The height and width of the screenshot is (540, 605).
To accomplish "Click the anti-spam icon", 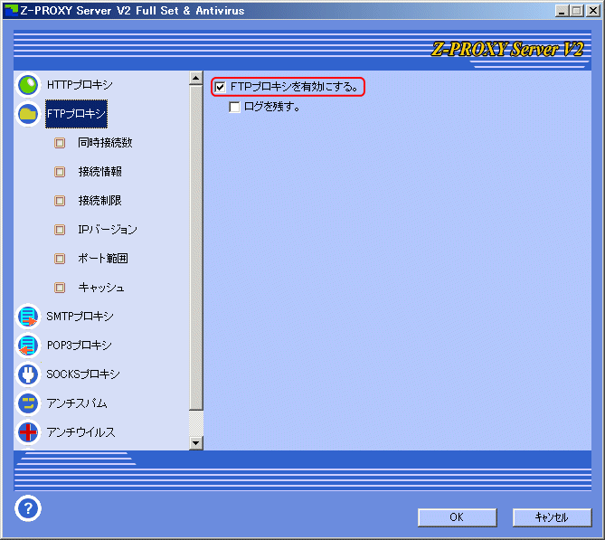I will pyautogui.click(x=28, y=403).
